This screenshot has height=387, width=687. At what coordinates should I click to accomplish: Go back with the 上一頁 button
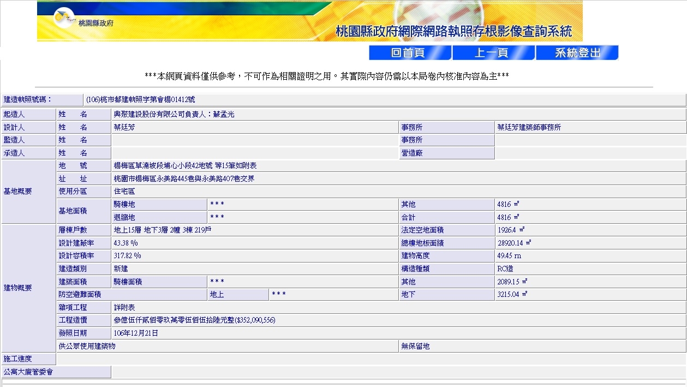(x=493, y=53)
